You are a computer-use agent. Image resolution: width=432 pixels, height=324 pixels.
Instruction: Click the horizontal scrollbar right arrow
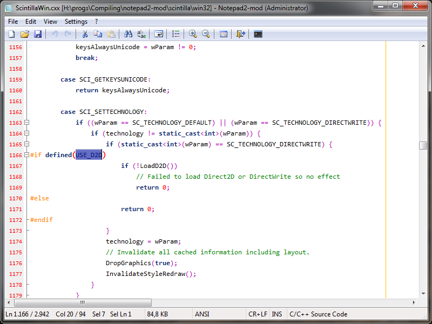click(414, 303)
